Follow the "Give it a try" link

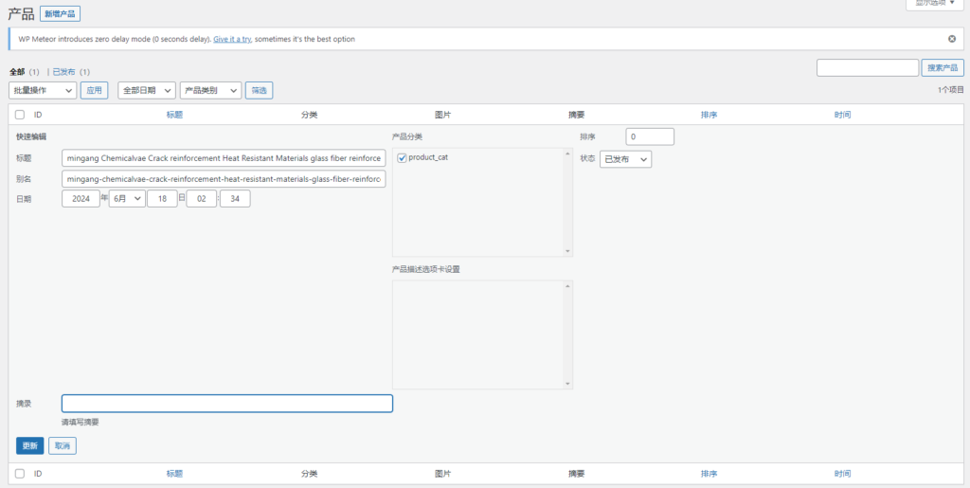click(232, 39)
